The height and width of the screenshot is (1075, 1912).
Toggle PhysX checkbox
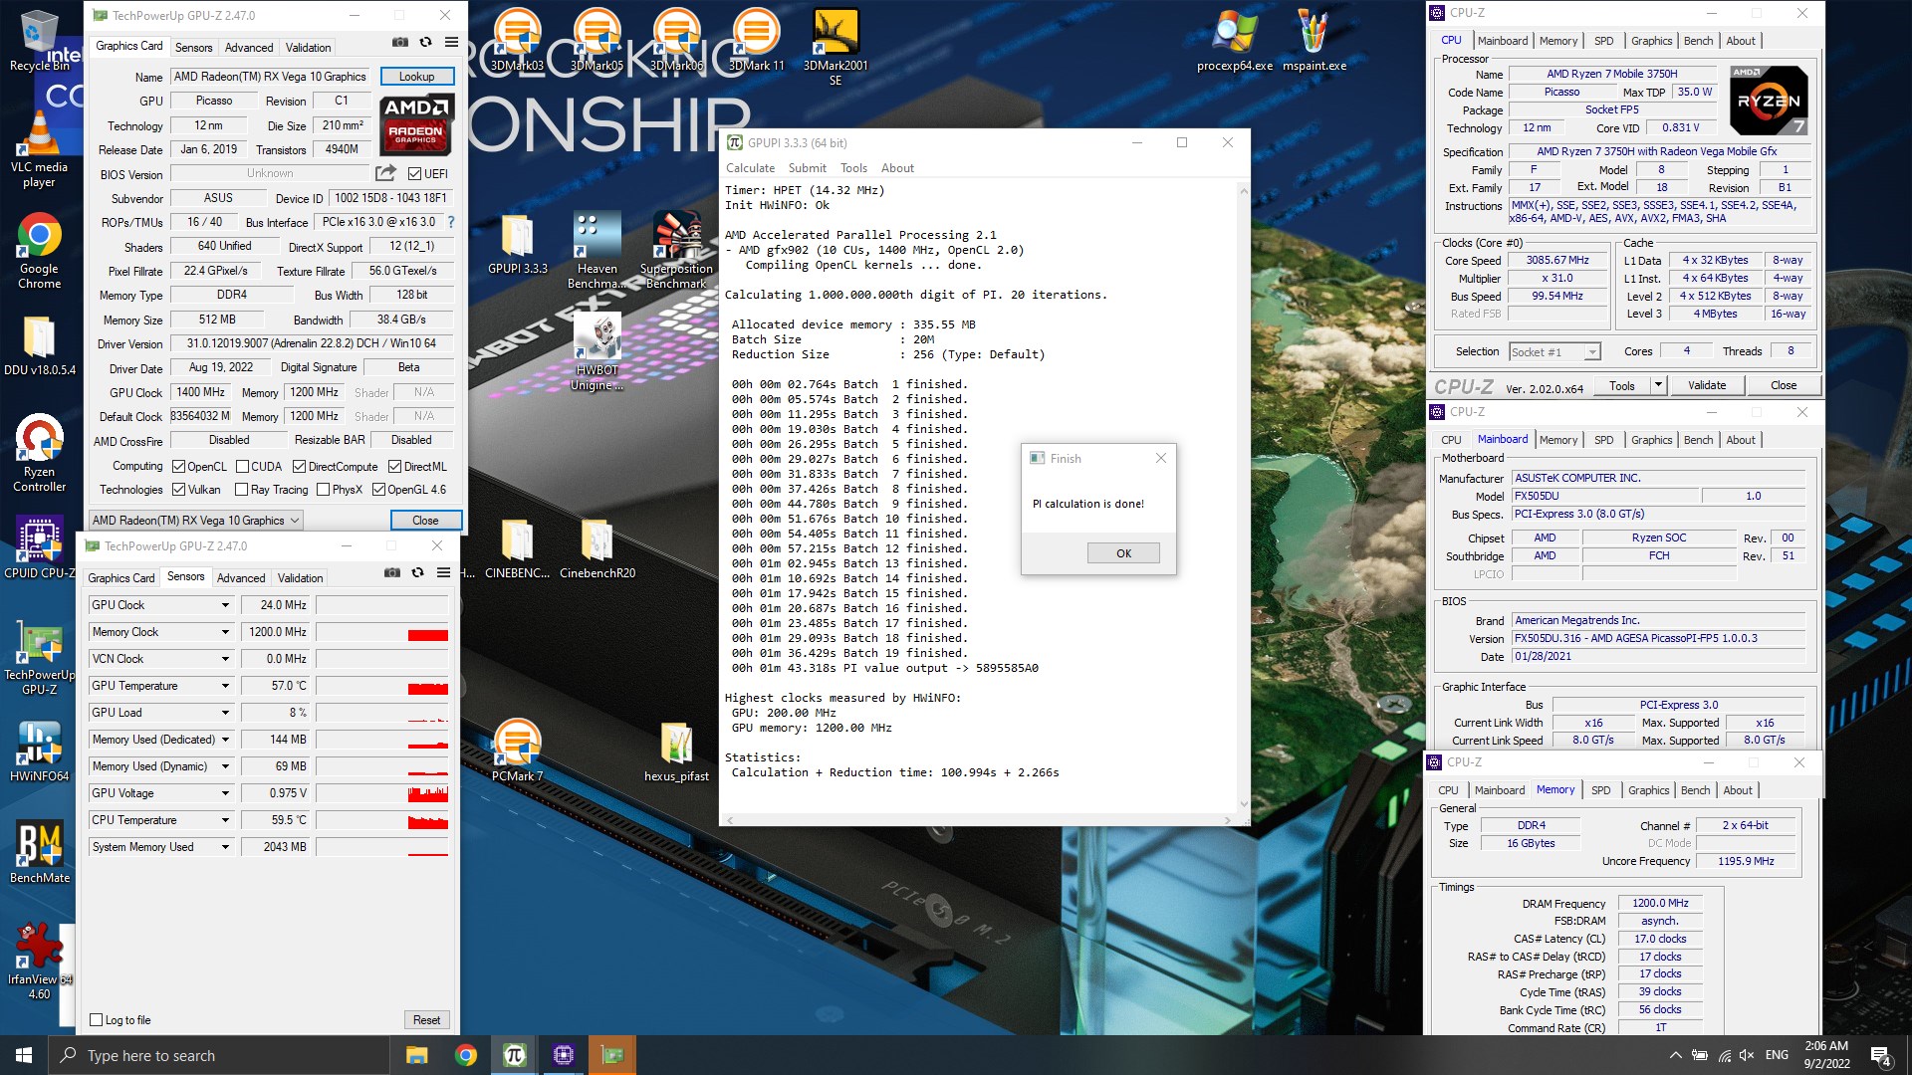323,489
